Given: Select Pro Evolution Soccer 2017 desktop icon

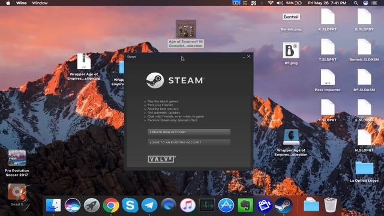Looking at the screenshot, I should click(17, 163).
